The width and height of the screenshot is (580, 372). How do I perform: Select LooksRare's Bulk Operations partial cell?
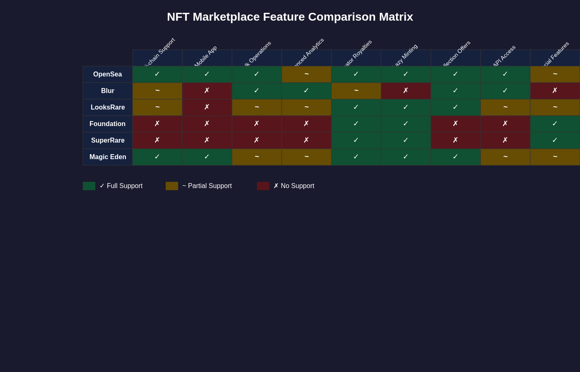click(257, 107)
